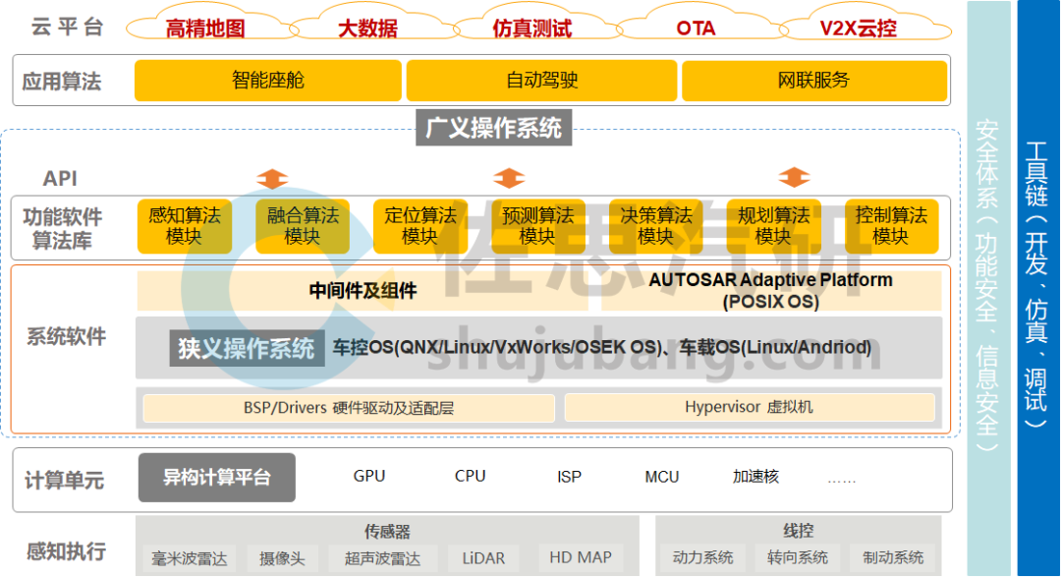Select the 应用算法 row heading
This screenshot has height=577, width=1061.
click(62, 82)
